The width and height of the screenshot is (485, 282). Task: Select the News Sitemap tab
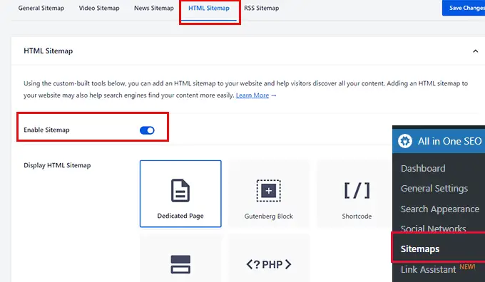154,8
